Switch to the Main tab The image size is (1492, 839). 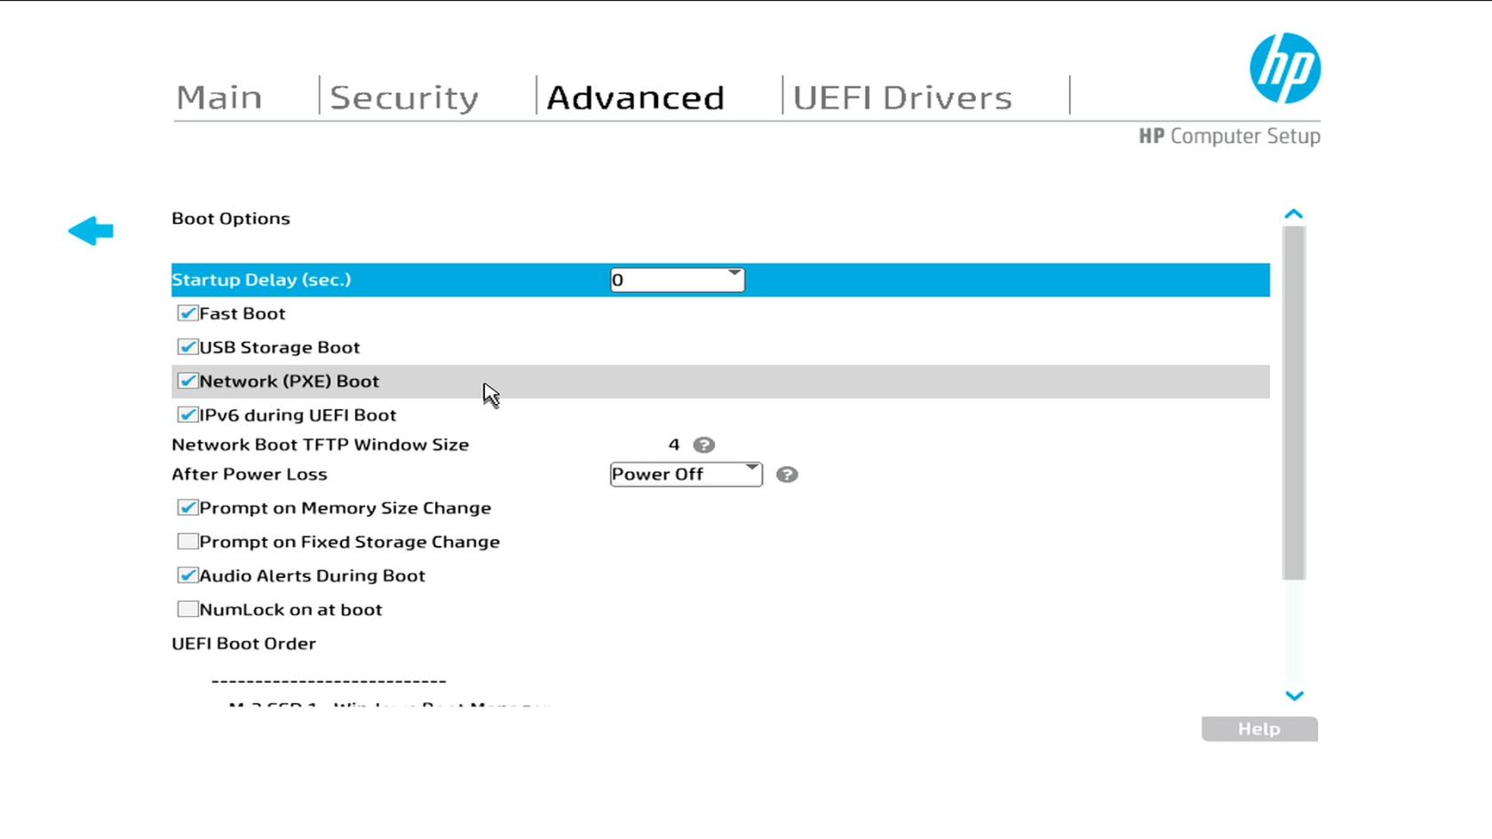tap(219, 97)
